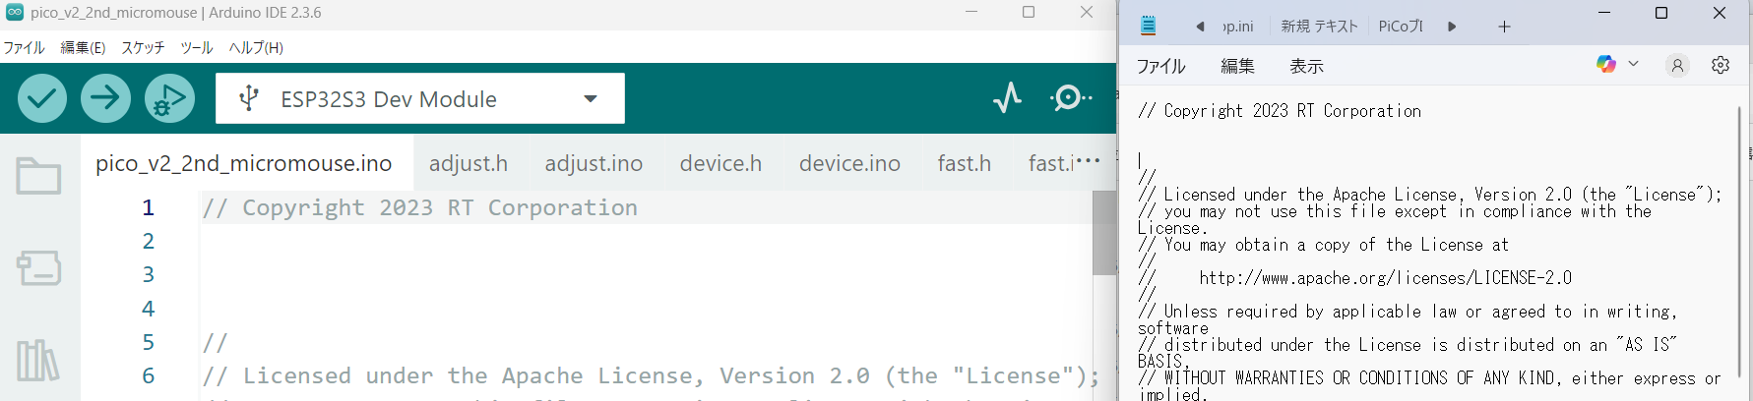This screenshot has height=401, width=1753.
Task: Click the Notepad app icon in title bar
Action: [1148, 26]
